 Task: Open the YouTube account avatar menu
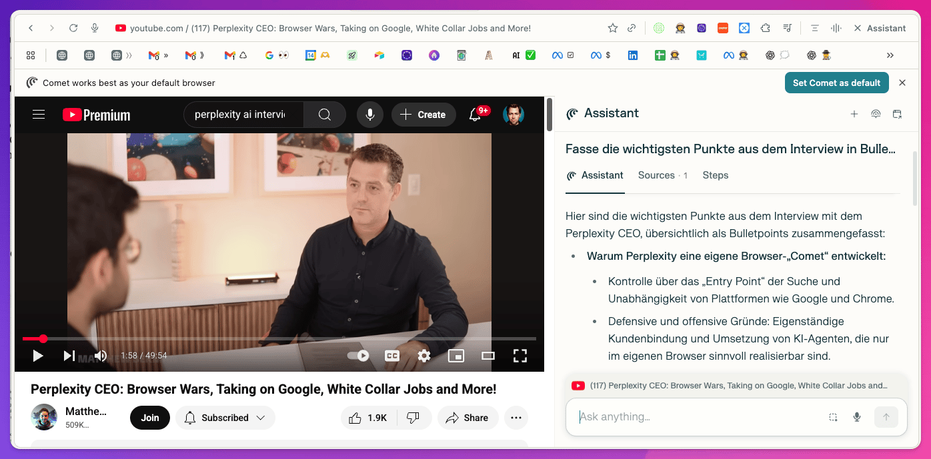(x=514, y=115)
